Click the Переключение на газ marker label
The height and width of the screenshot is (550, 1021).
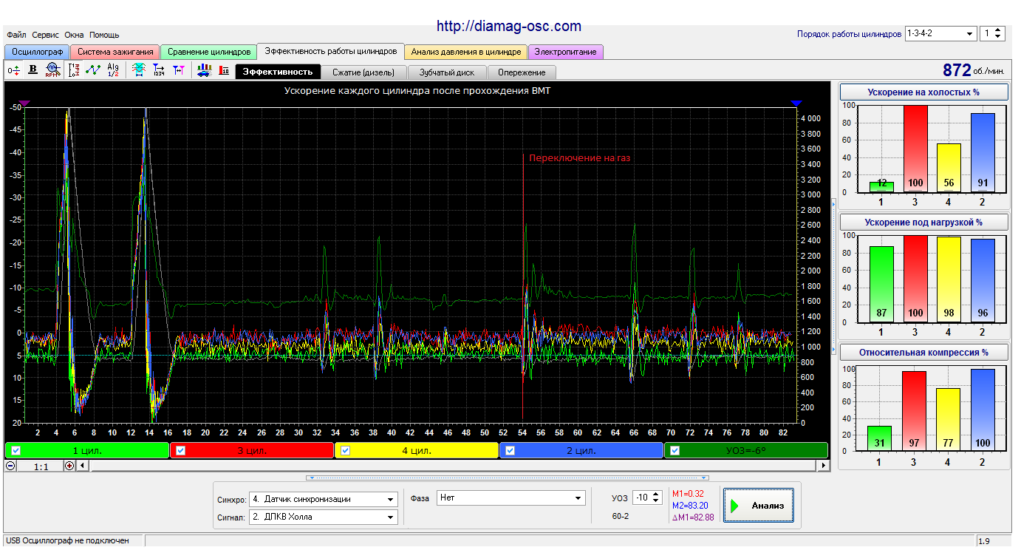click(x=579, y=157)
